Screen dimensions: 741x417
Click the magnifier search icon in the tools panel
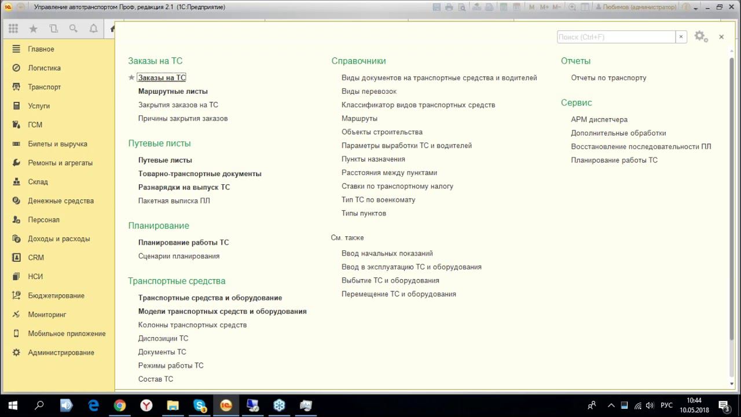74,29
